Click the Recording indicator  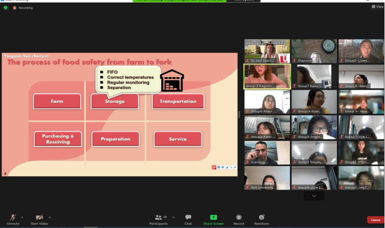23,8
